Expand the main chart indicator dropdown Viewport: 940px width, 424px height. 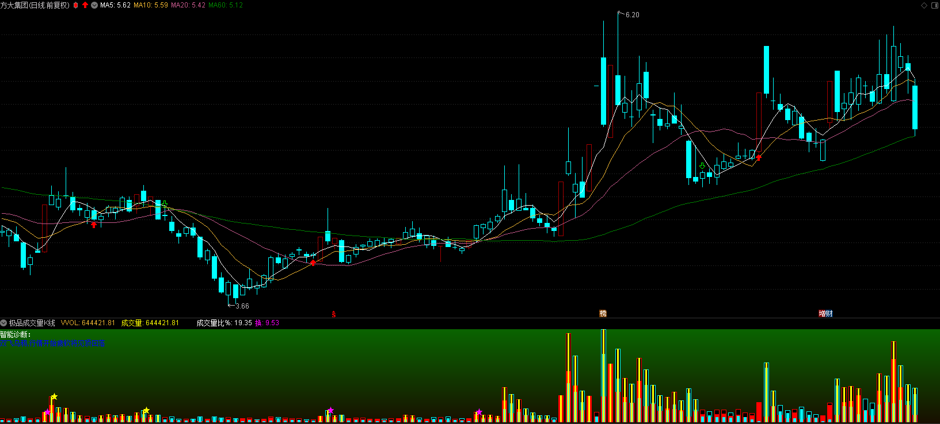tap(94, 5)
